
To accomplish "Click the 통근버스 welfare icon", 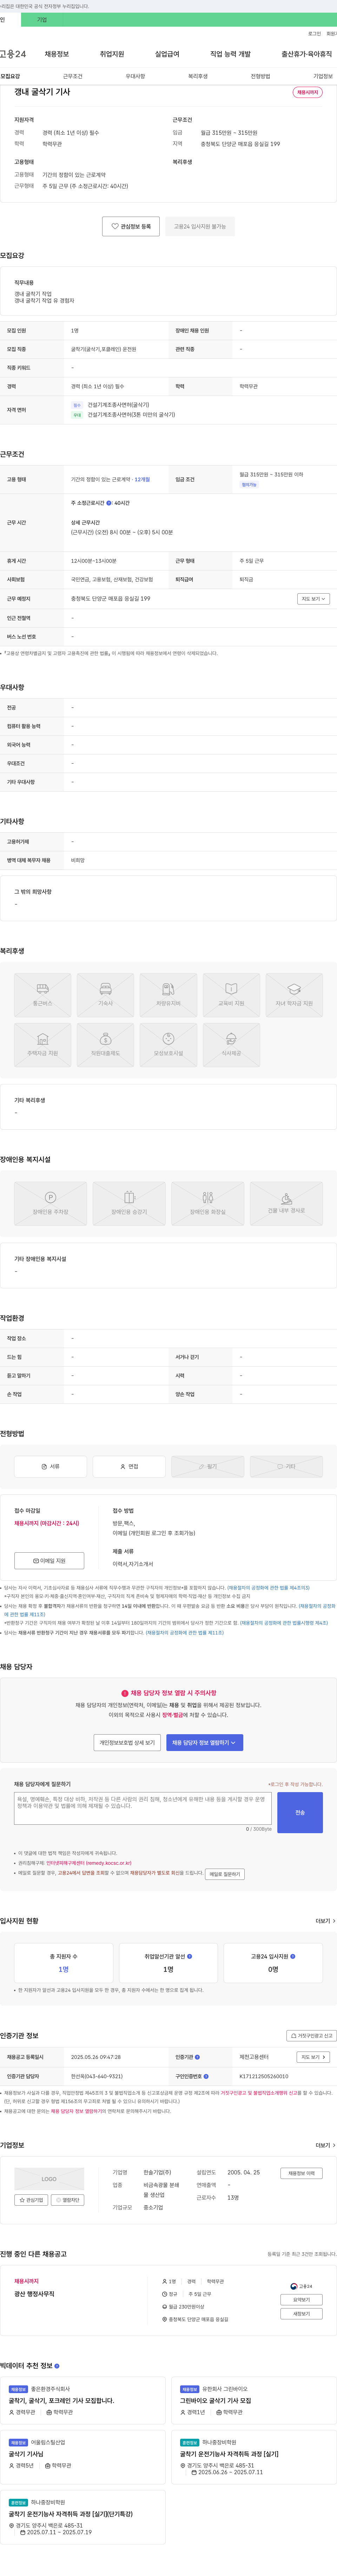I will click(x=43, y=995).
